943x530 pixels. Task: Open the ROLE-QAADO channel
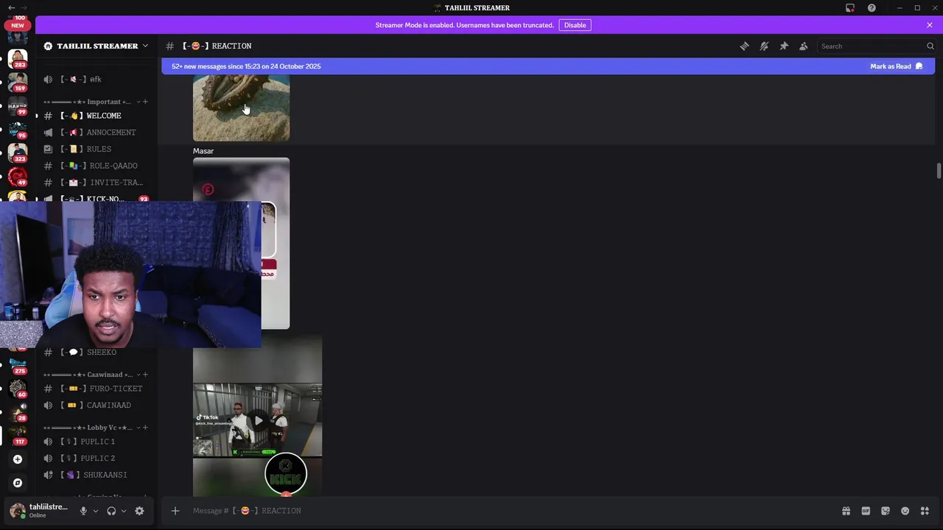coord(96,166)
